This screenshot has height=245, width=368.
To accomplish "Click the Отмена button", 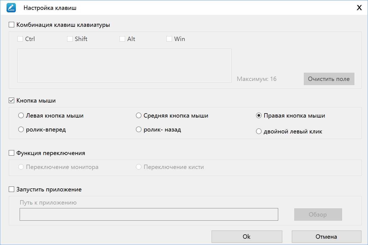I will 326,237.
